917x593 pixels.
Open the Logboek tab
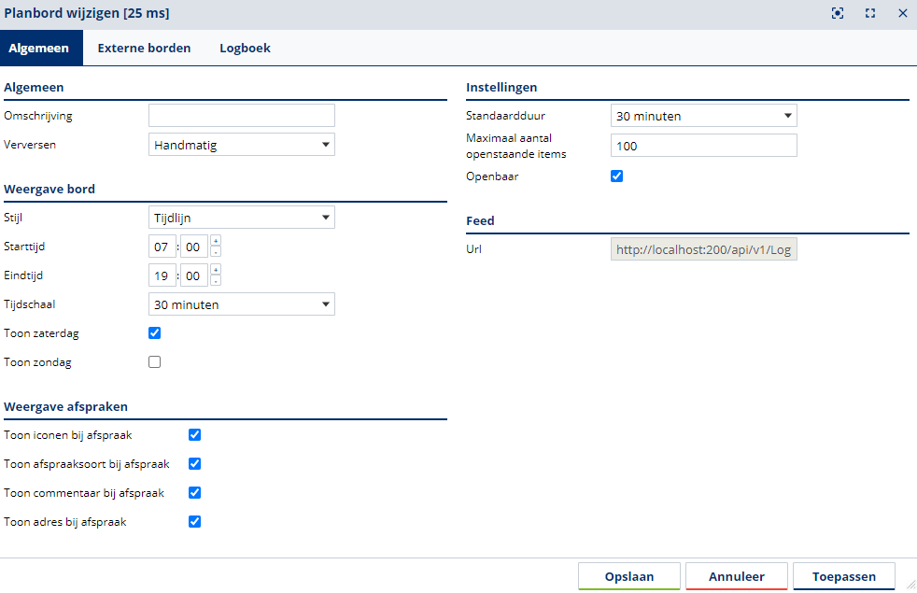point(245,48)
